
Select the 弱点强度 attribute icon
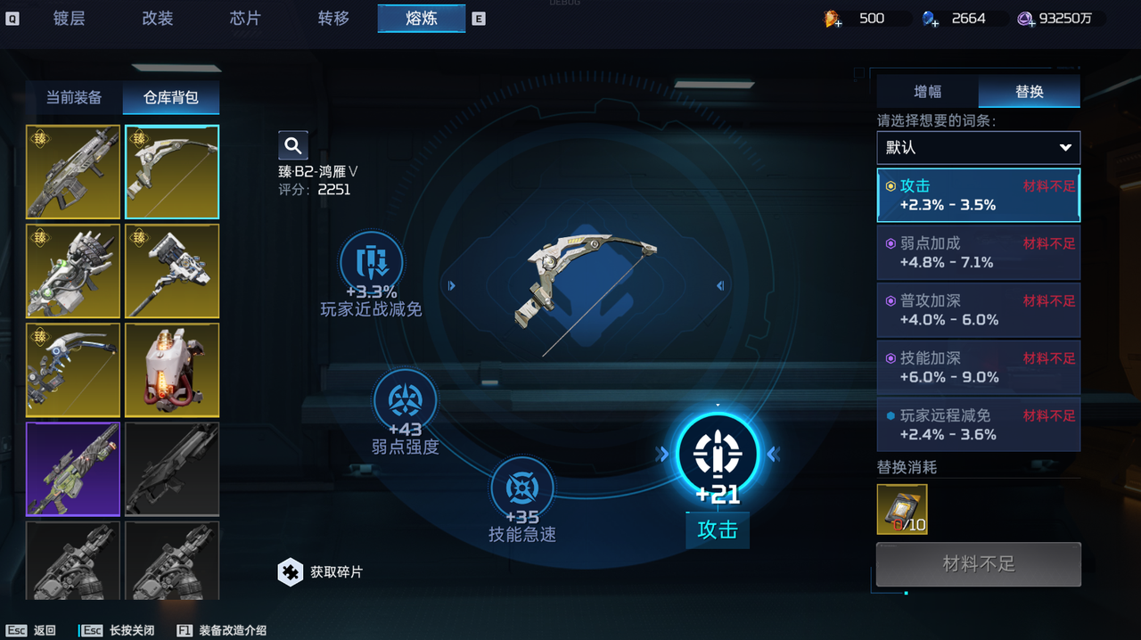click(x=406, y=400)
